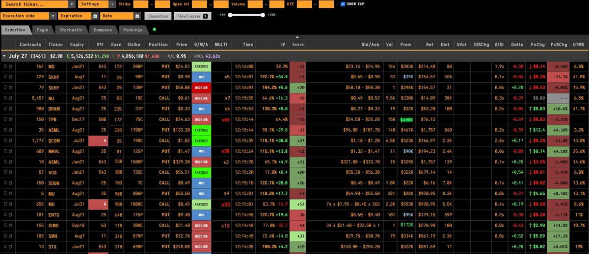The height and width of the screenshot is (254, 589).
Task: Bookmark the ENTG order row
Action: coord(5,215)
